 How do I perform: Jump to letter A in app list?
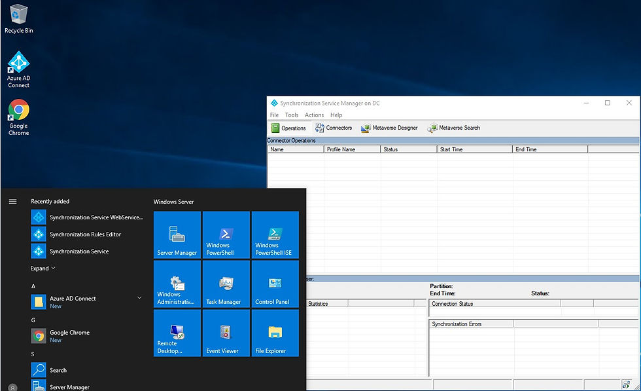click(33, 286)
